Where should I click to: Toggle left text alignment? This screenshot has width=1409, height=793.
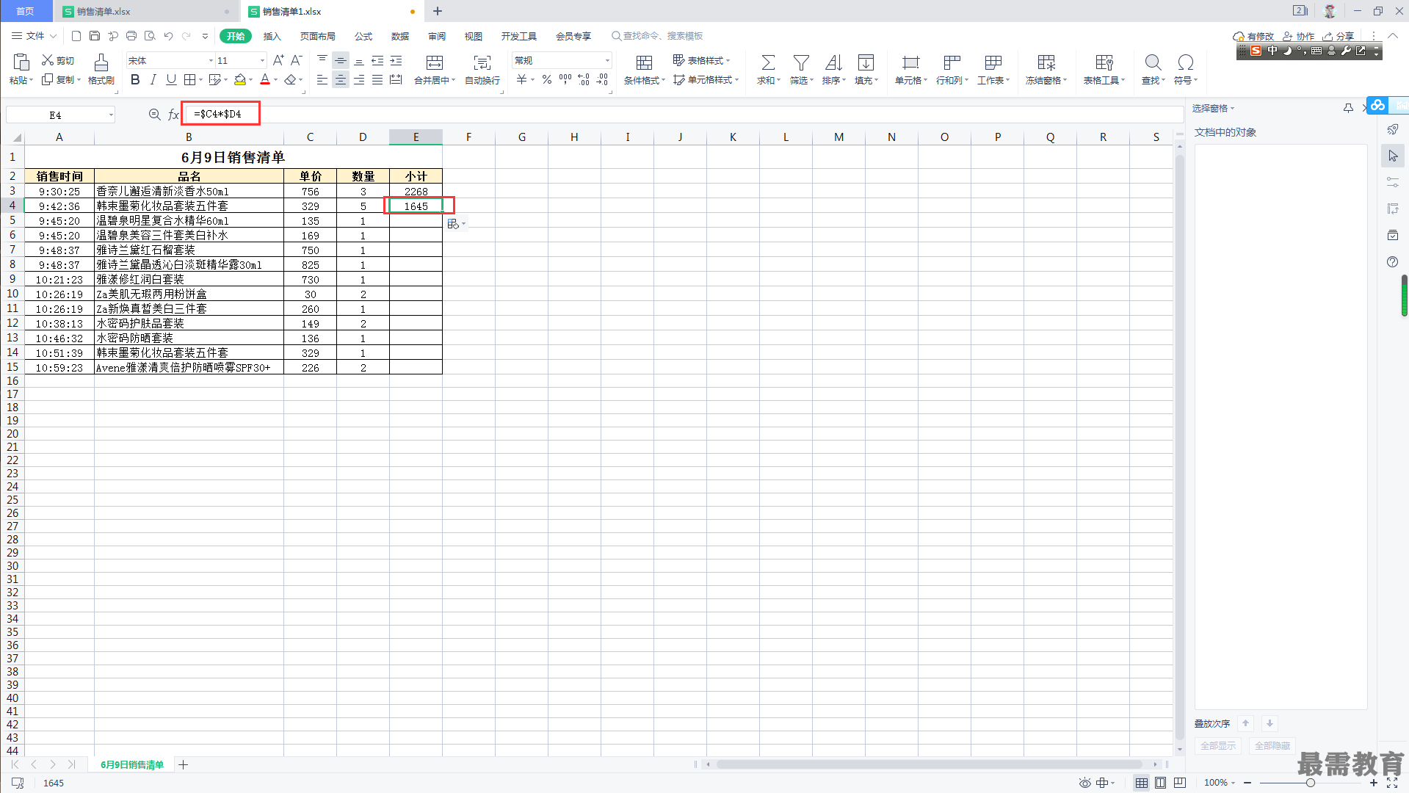(322, 79)
